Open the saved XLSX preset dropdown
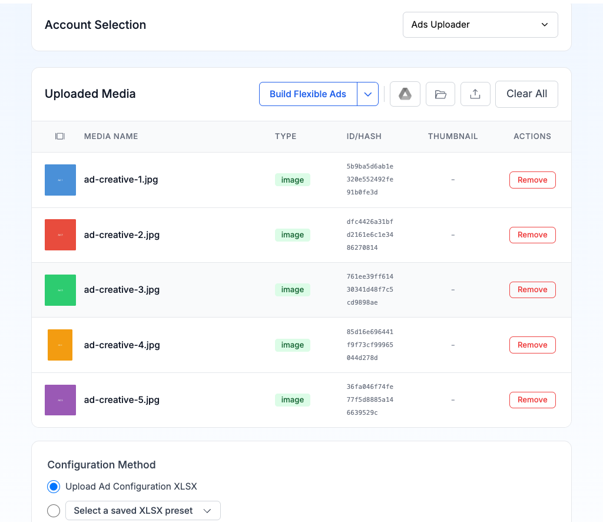 [x=143, y=511]
